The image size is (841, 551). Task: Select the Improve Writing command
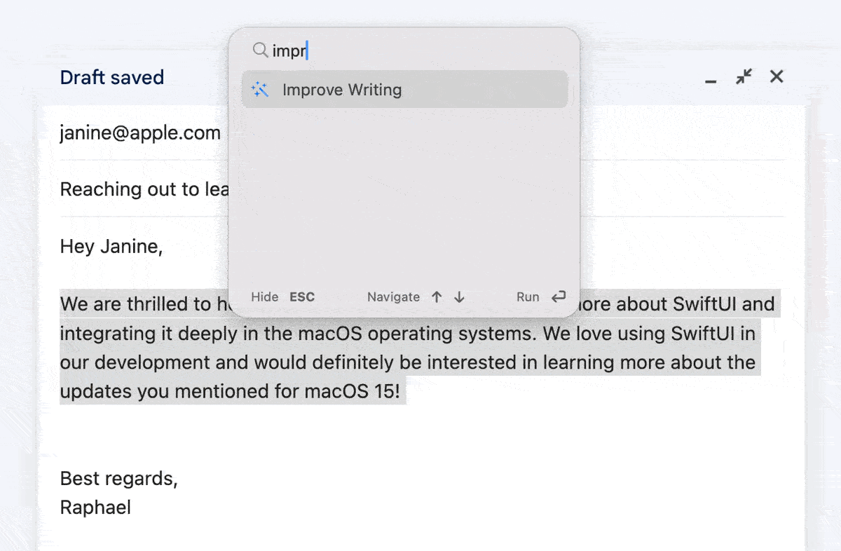(x=404, y=89)
